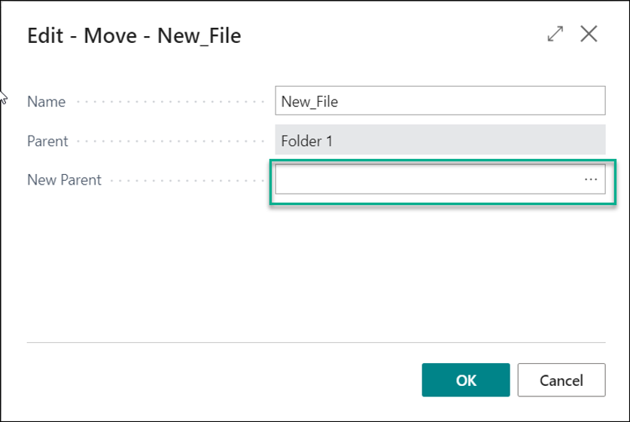Focus the empty New Parent input box
The image size is (630, 422).
click(425, 180)
